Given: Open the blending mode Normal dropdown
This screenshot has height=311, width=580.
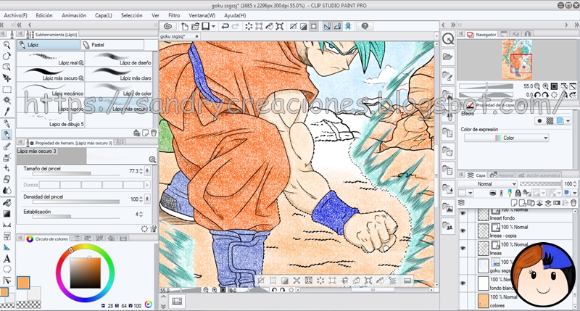Looking at the screenshot, I should (487, 184).
